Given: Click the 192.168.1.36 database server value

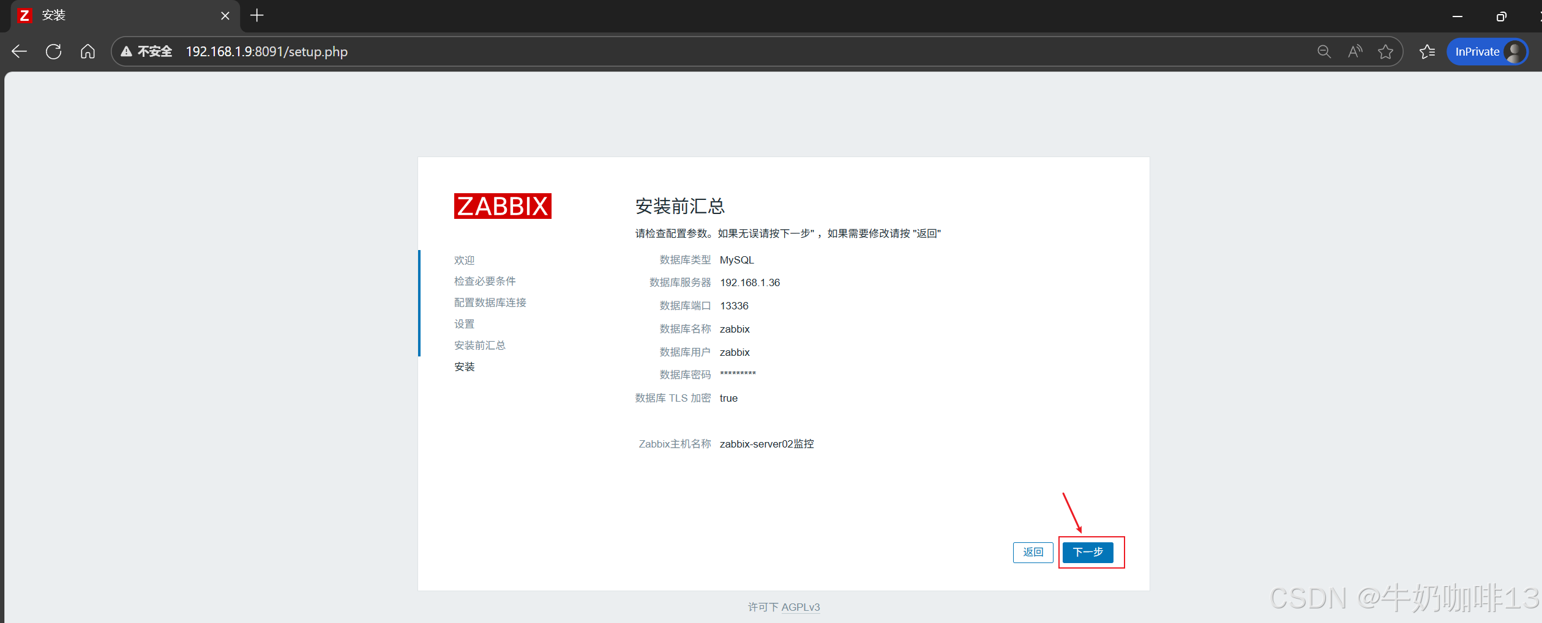Looking at the screenshot, I should click(750, 282).
